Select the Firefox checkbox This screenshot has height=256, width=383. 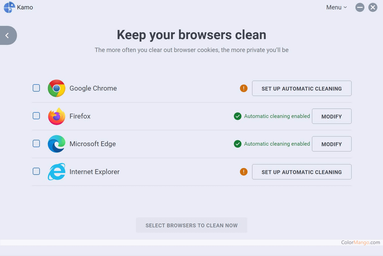[36, 116]
